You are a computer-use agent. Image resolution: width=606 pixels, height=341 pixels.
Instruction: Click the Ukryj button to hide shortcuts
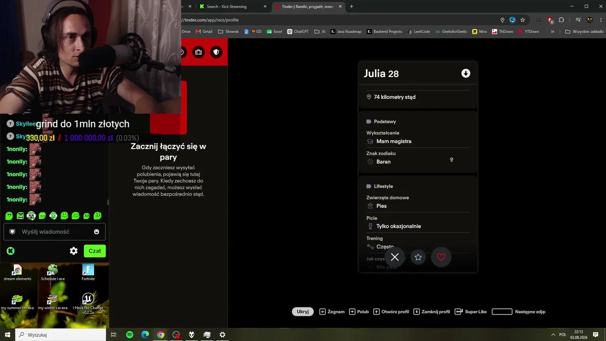pos(303,312)
